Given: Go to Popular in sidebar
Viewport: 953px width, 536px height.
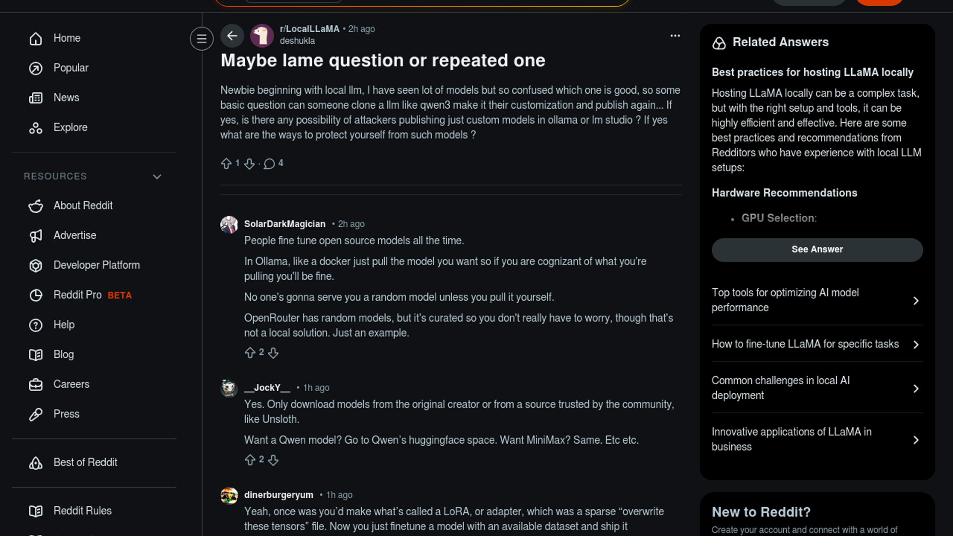Looking at the screenshot, I should pos(70,68).
